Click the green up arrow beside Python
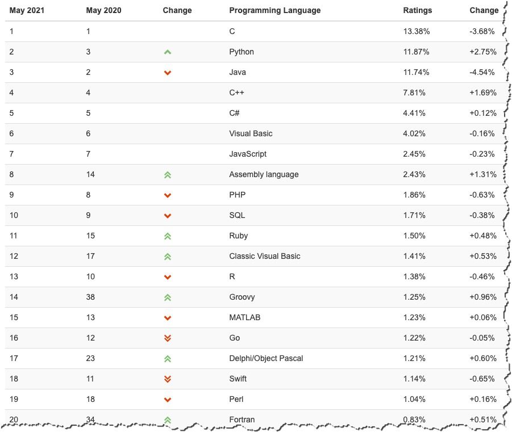The height and width of the screenshot is (432, 512). click(x=168, y=52)
